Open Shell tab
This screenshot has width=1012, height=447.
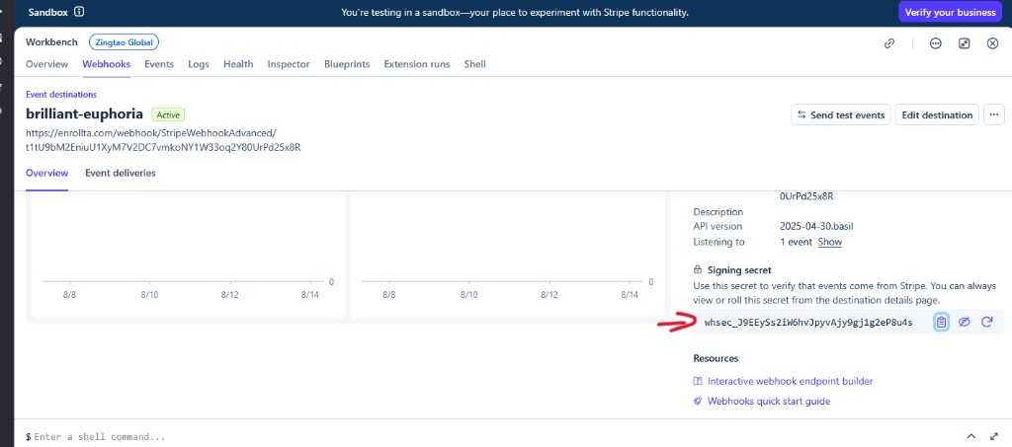(475, 64)
